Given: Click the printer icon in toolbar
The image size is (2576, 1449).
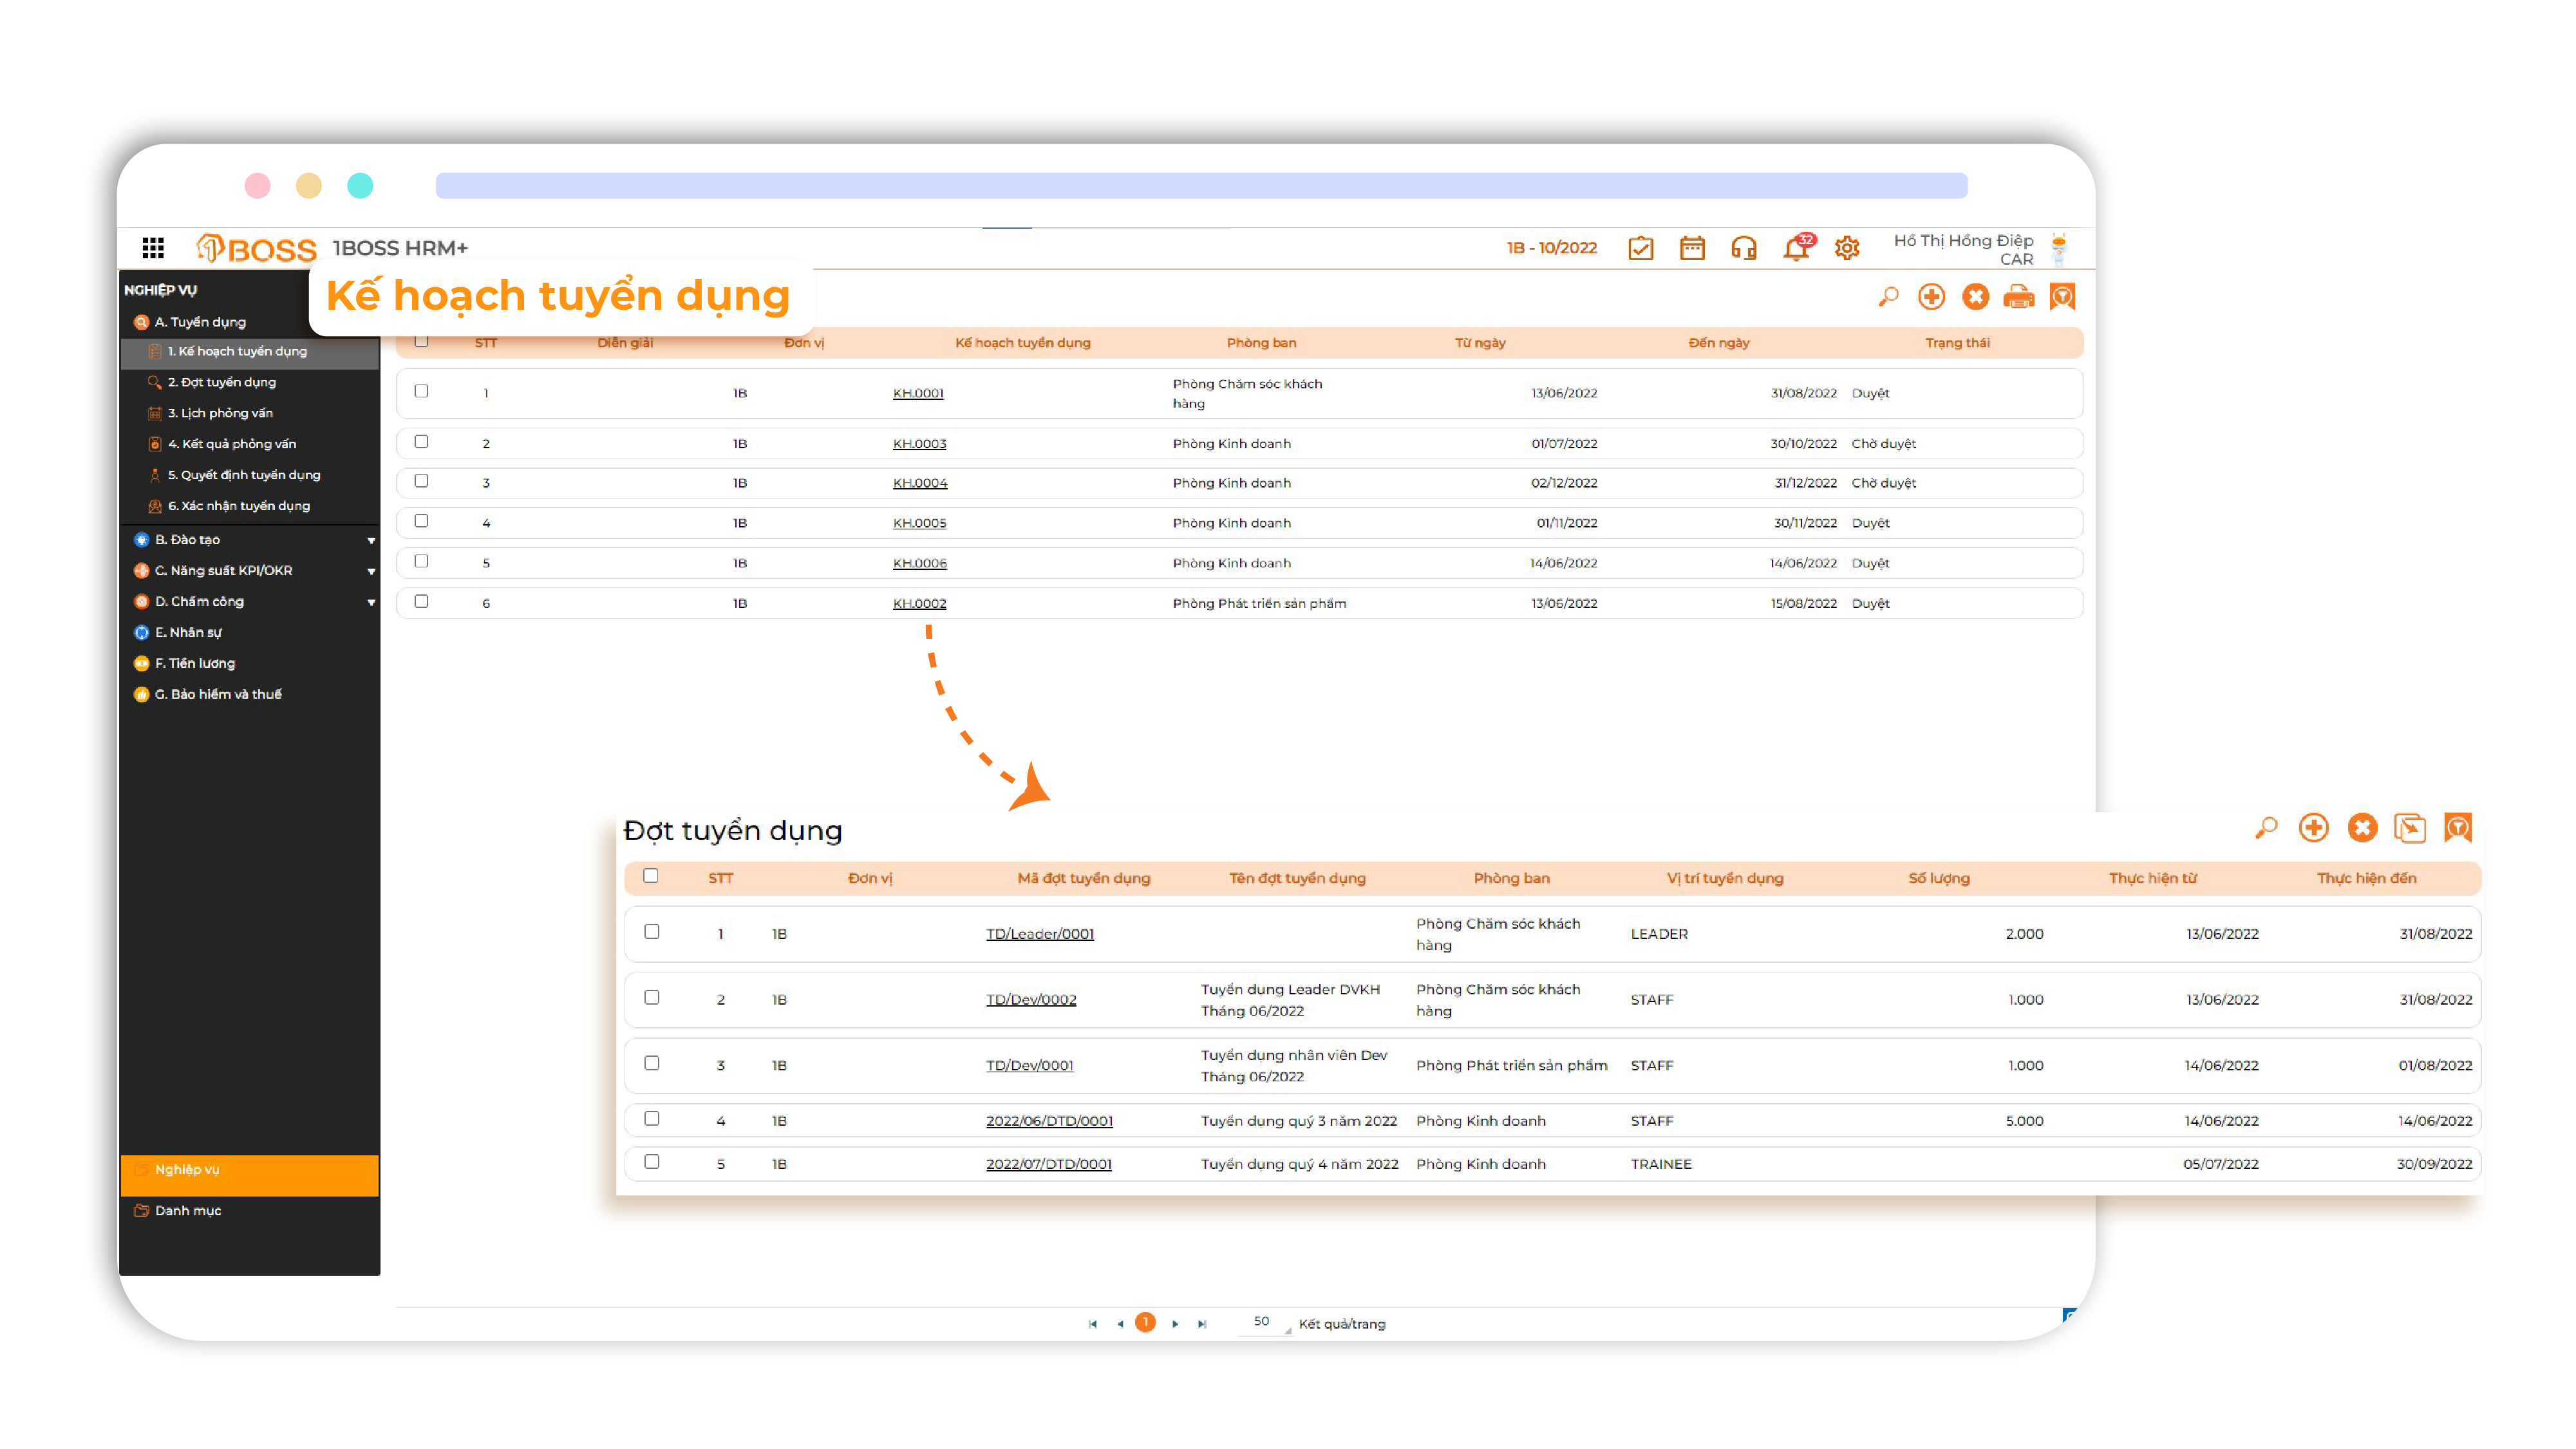Looking at the screenshot, I should 2018,297.
